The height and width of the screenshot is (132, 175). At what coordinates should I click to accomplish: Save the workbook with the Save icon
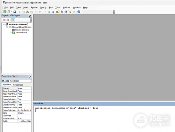15,12
